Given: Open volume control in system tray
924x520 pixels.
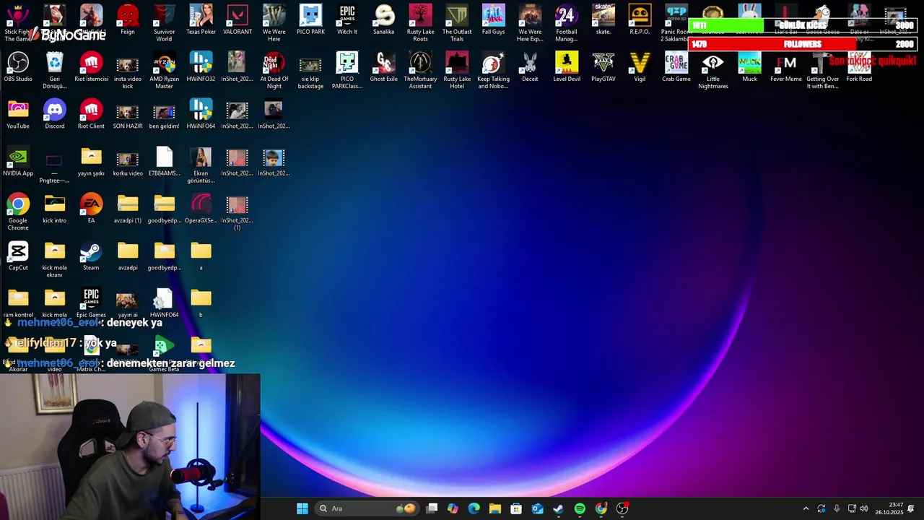Looking at the screenshot, I should (x=864, y=508).
